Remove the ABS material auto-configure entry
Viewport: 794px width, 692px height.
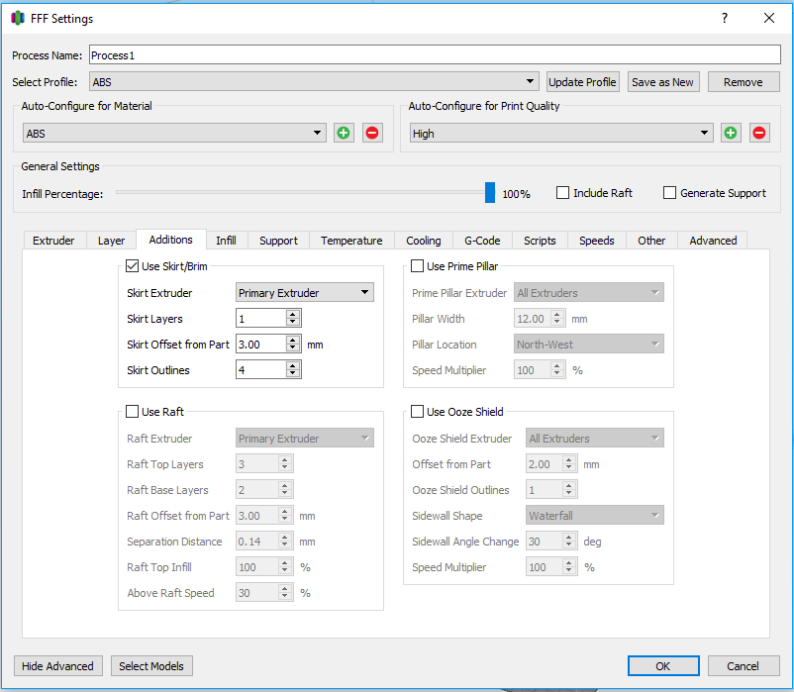click(x=372, y=133)
